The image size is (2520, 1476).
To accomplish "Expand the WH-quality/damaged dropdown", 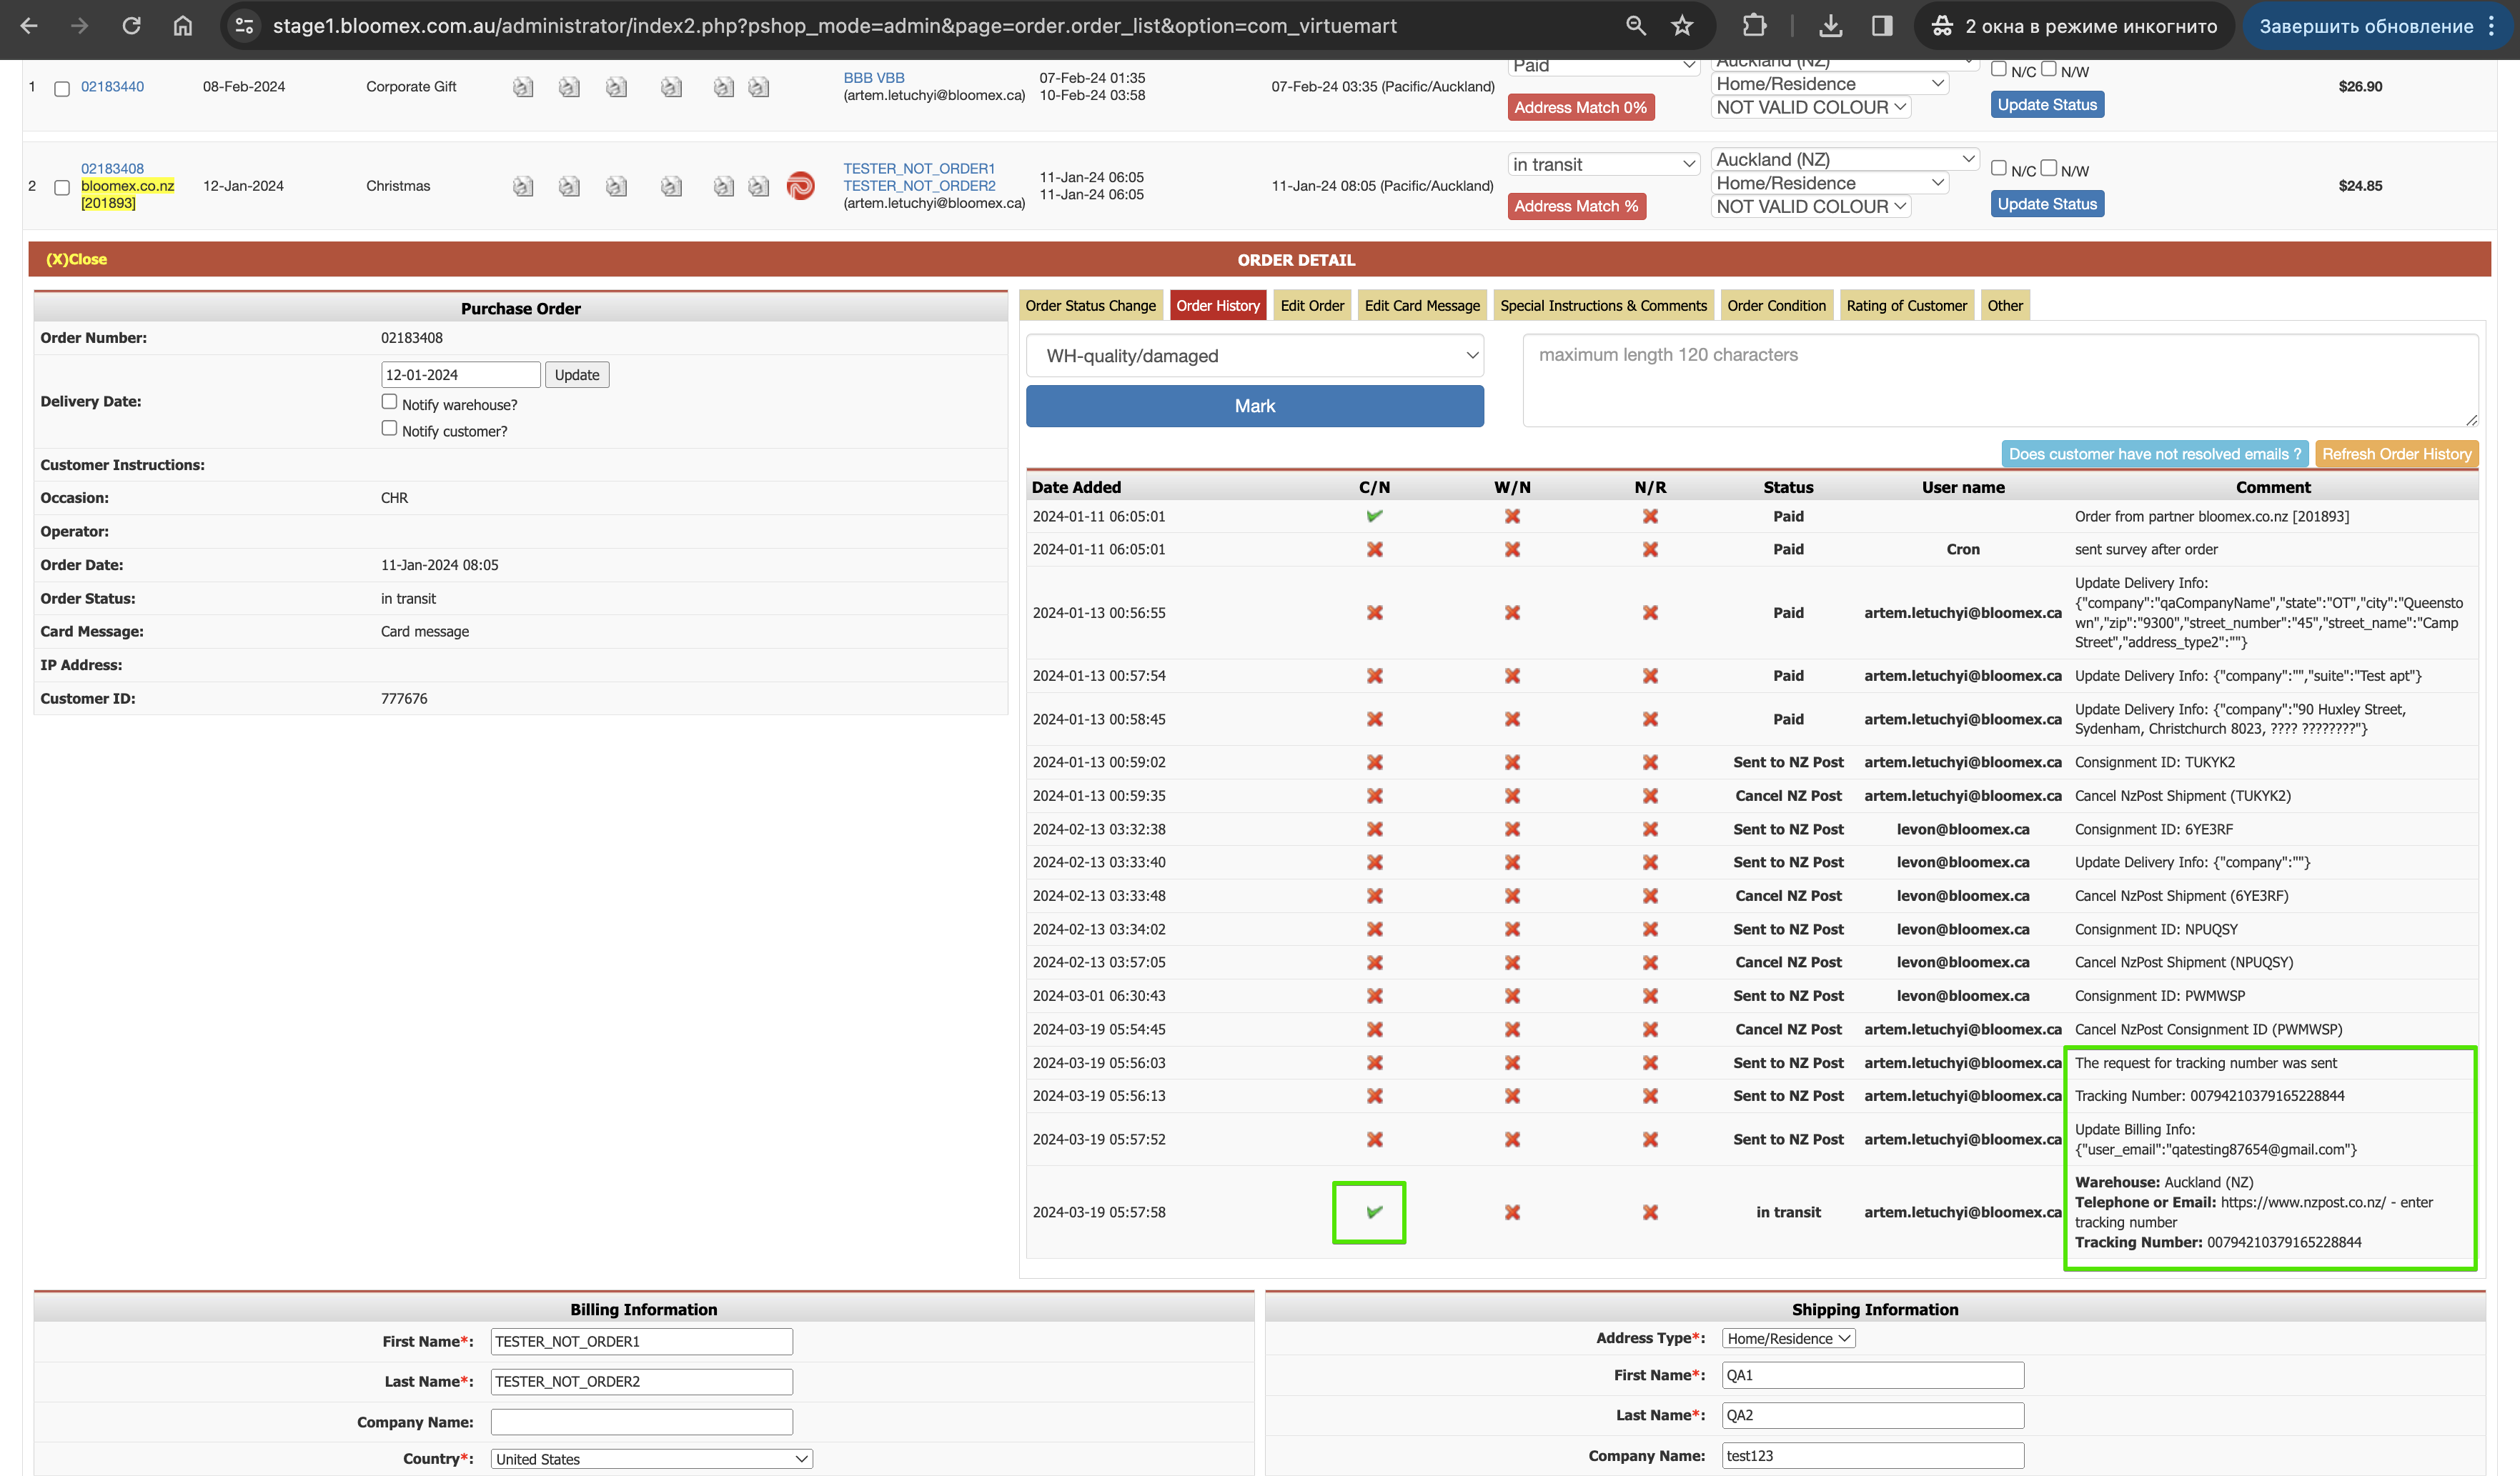I will 1255,356.
